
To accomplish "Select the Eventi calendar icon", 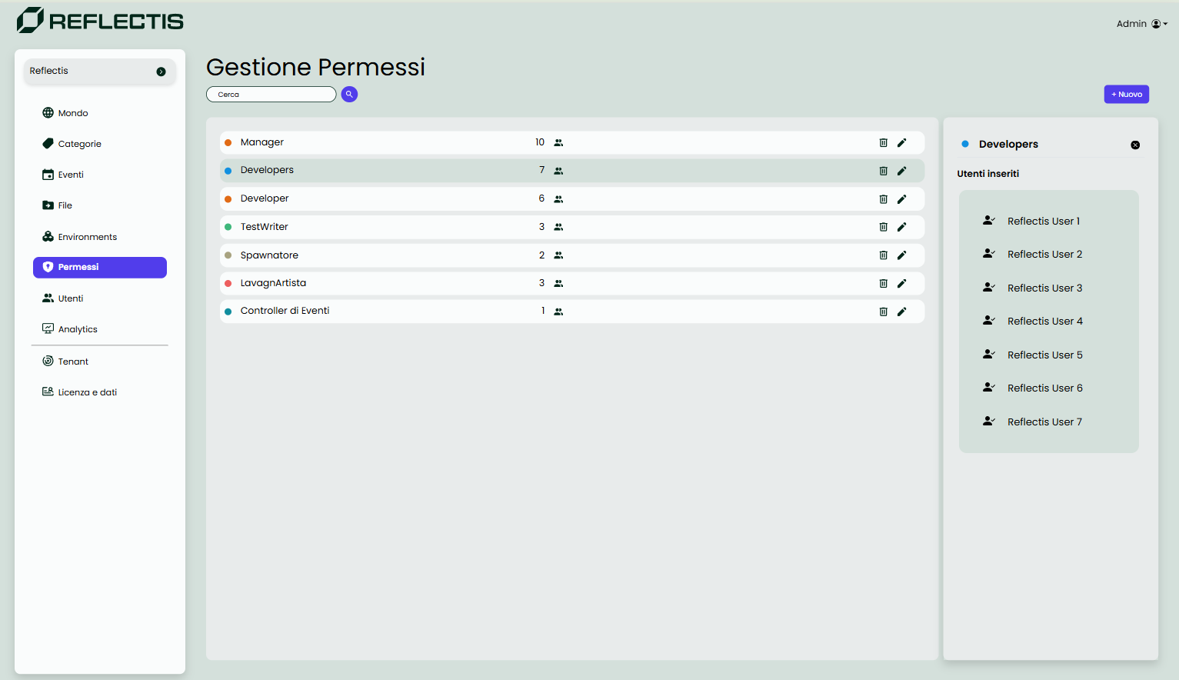I will pyautogui.click(x=48, y=175).
